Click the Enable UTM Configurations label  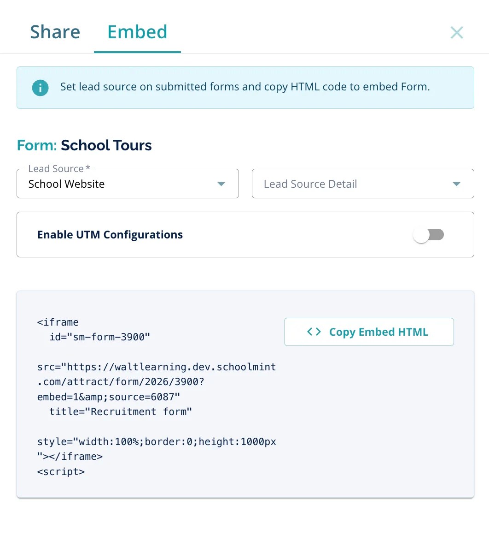tap(110, 235)
